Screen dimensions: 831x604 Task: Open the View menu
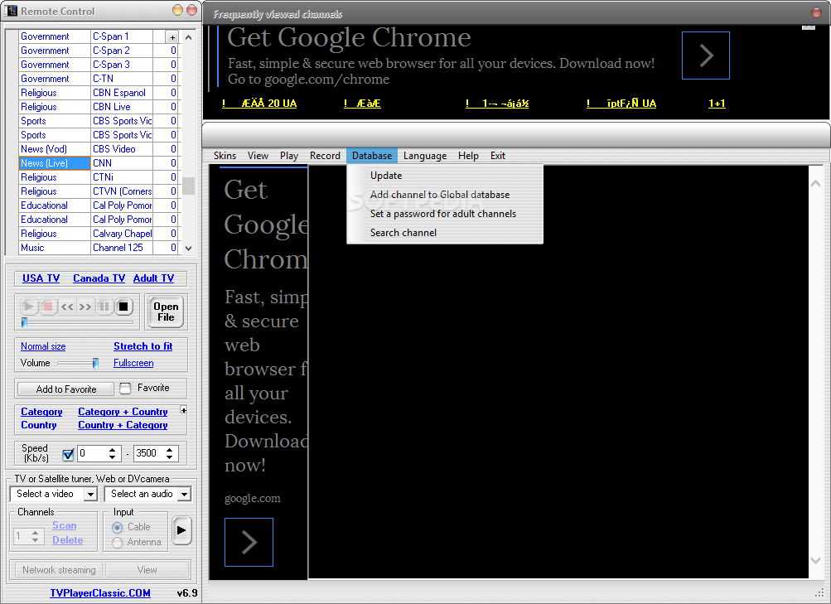[x=258, y=156]
